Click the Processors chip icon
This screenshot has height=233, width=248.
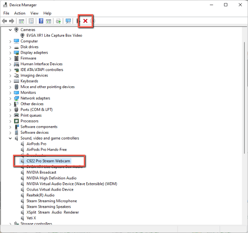(x=16, y=121)
